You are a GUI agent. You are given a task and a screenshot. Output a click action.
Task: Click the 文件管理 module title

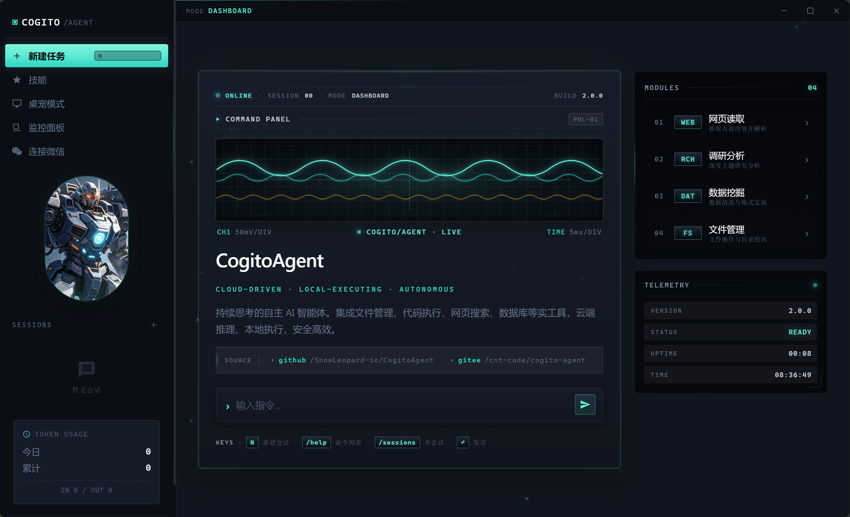(x=726, y=230)
